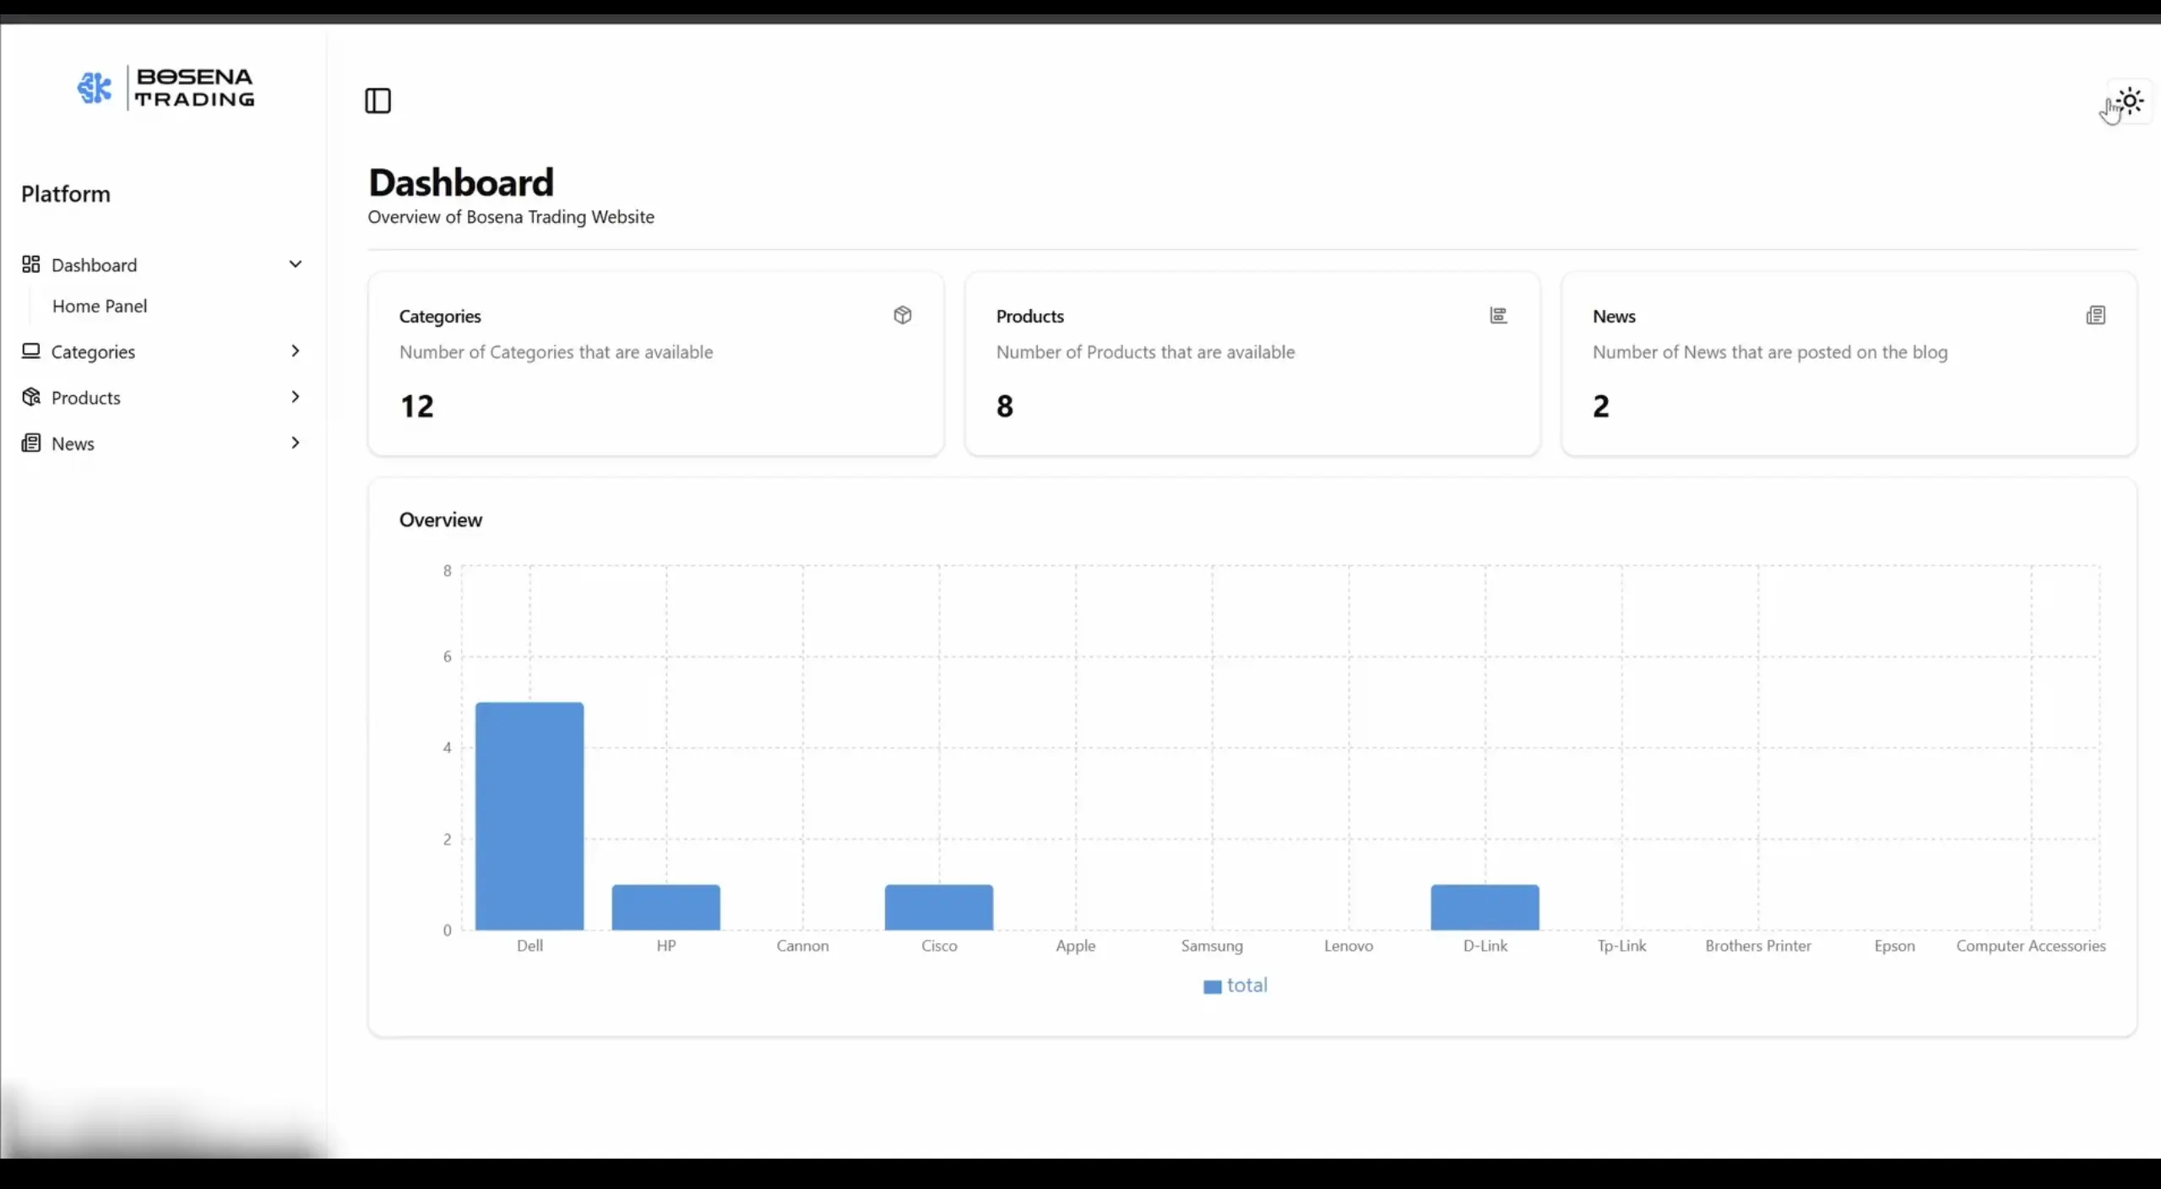This screenshot has width=2161, height=1189.
Task: Toggle the sidebar panel icon
Action: 377,100
